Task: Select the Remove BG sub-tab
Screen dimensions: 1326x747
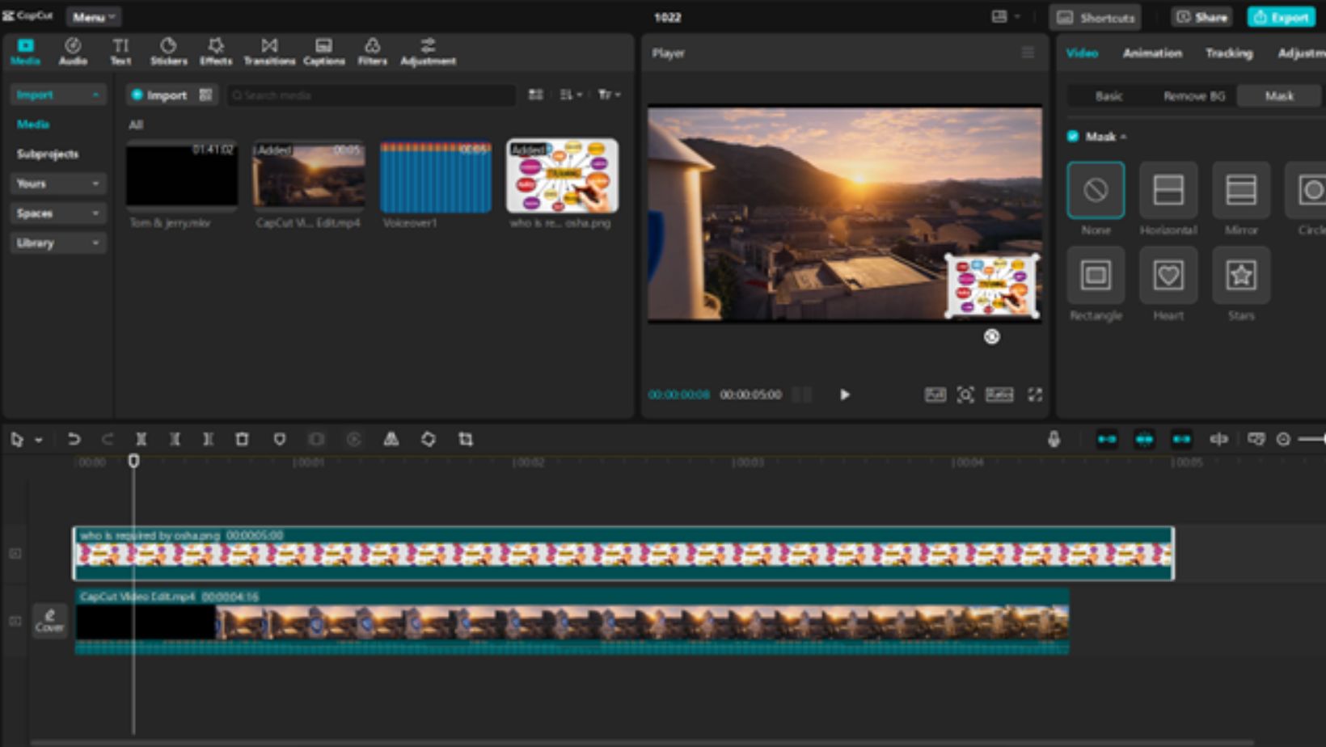Action: tap(1194, 95)
